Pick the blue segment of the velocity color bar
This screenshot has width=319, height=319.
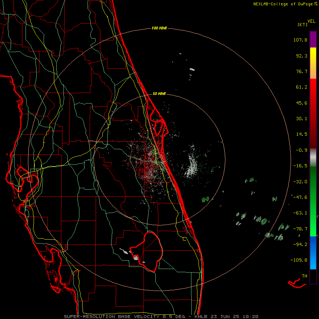(x=313, y=253)
